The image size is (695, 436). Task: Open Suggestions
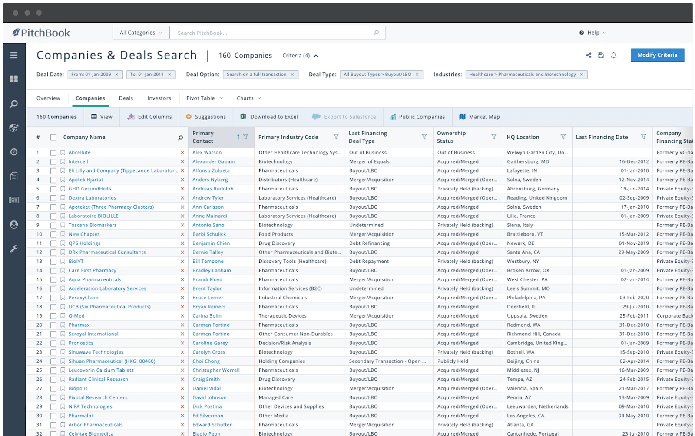click(x=206, y=117)
